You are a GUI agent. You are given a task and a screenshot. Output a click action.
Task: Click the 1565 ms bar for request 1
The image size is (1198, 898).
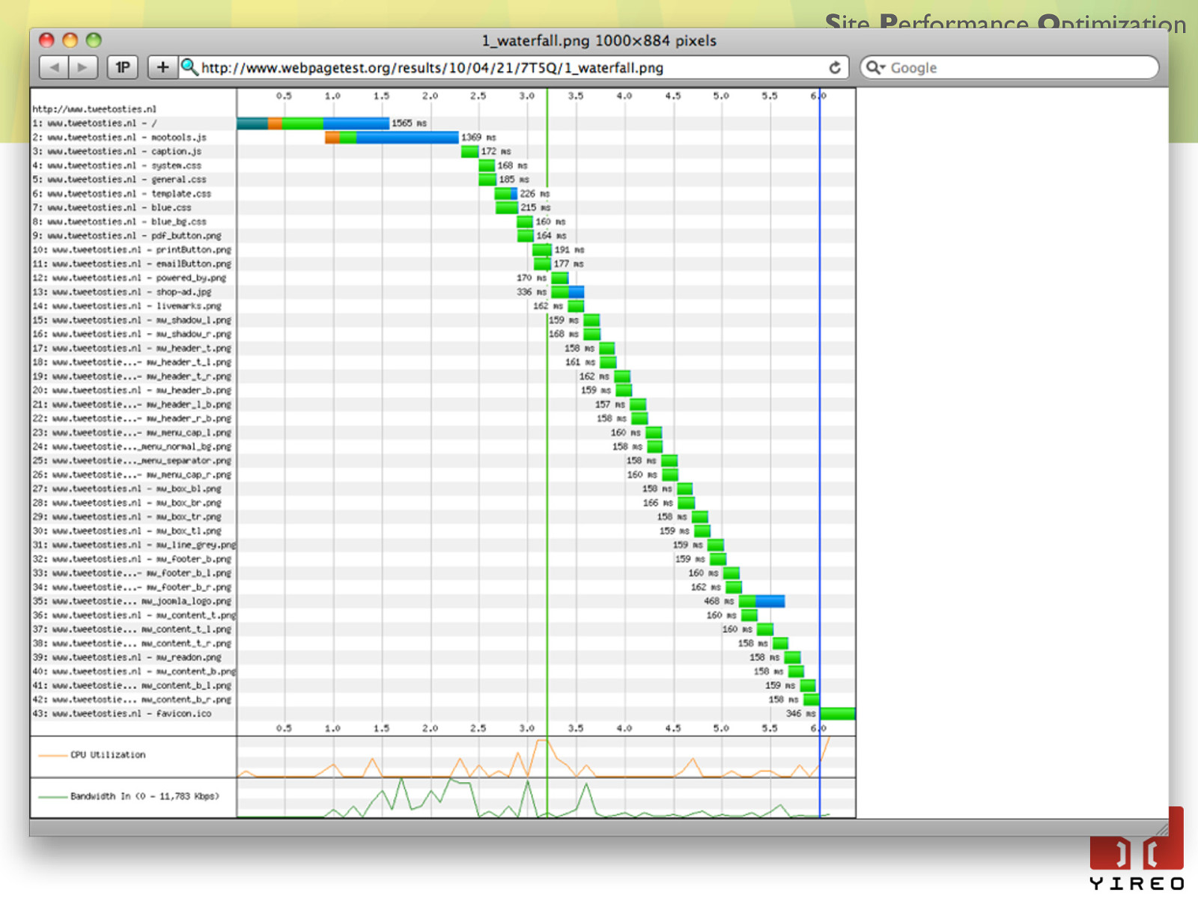[313, 123]
